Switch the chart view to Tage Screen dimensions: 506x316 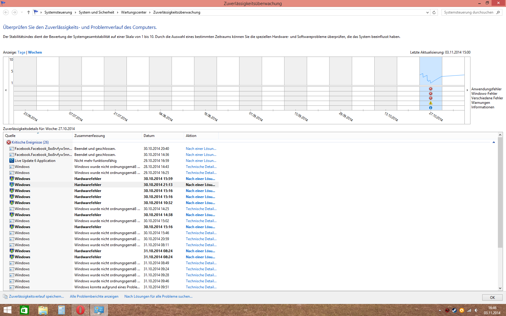pyautogui.click(x=21, y=52)
